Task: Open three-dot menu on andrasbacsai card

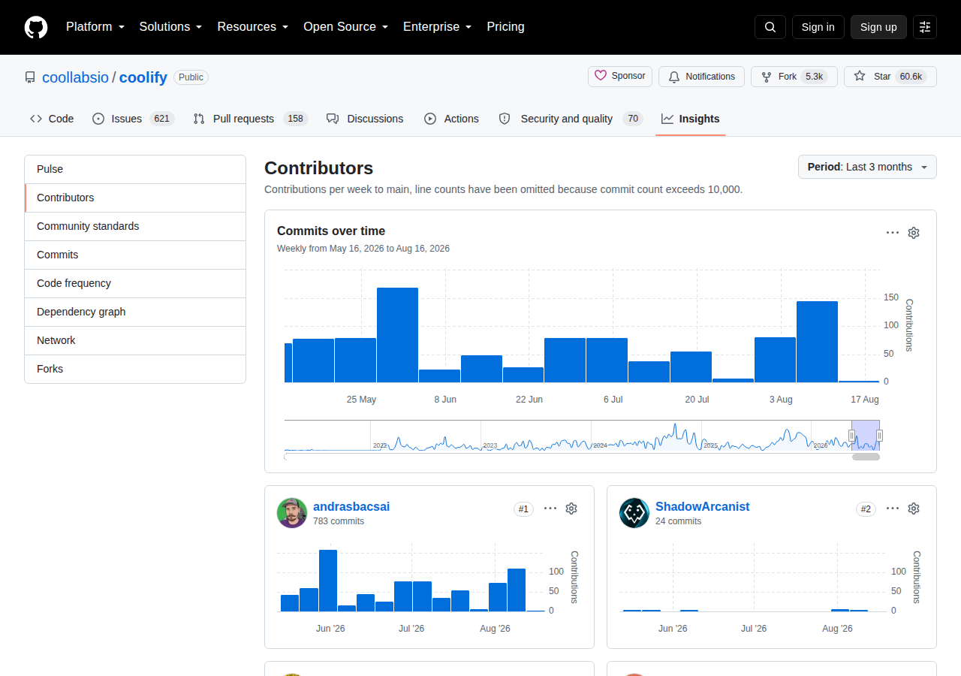Action: point(550,509)
